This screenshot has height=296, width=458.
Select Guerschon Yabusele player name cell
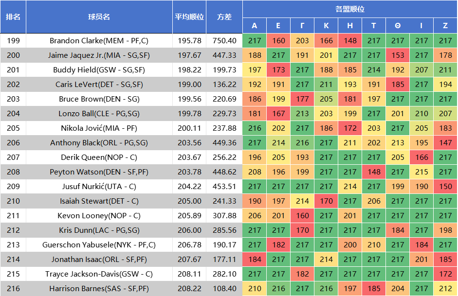99,245
